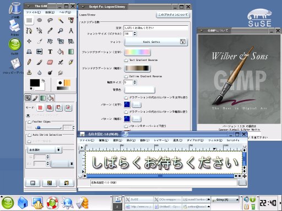Screen dimensions: 282x211
Task: Enable the Text Gradient Reverse checkbox
Action: 126,60
